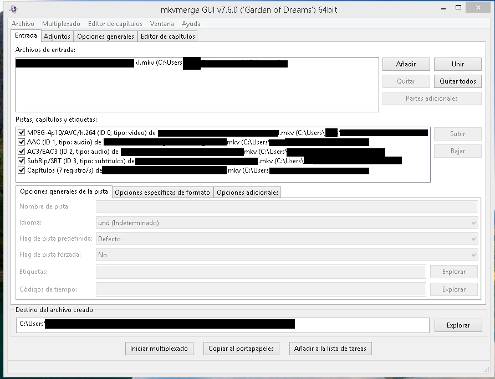Click Iniciar multiplexado button

tap(159, 349)
